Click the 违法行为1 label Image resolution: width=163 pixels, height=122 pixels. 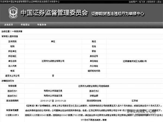coord(12,91)
